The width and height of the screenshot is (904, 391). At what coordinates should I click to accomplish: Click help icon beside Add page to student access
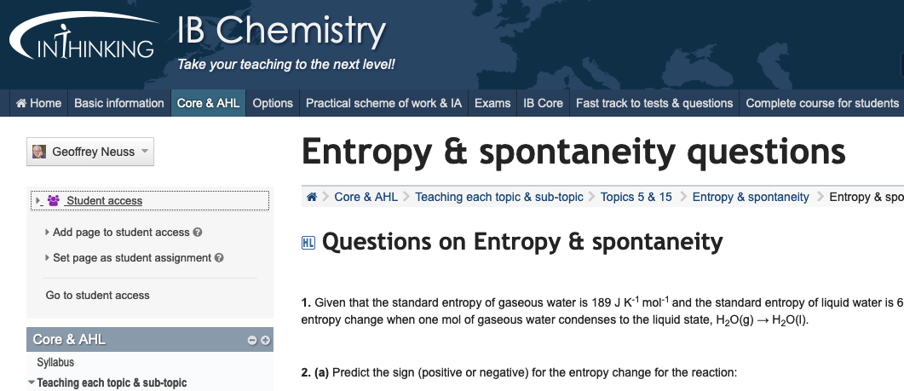(x=198, y=233)
